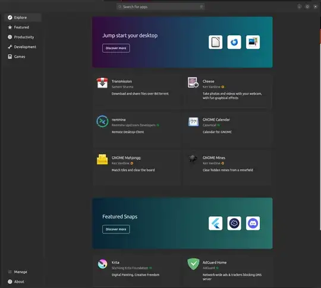Screen dimensions: 321x288
Task: Click Discover more in Featured Snaps banner
Action: 116,229
